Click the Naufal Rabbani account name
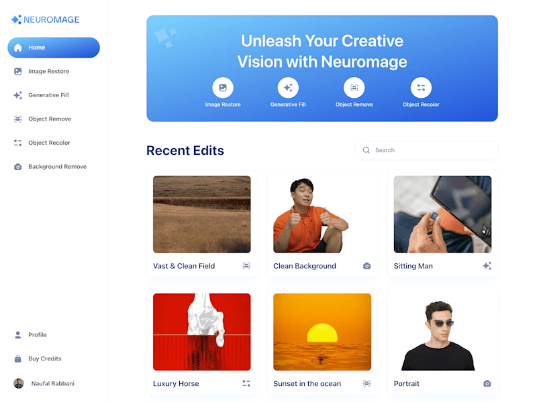This screenshot has height=402, width=537. point(53,383)
